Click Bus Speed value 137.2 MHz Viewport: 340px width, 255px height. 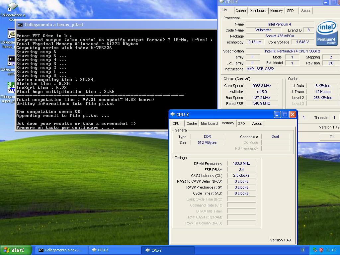262,98
